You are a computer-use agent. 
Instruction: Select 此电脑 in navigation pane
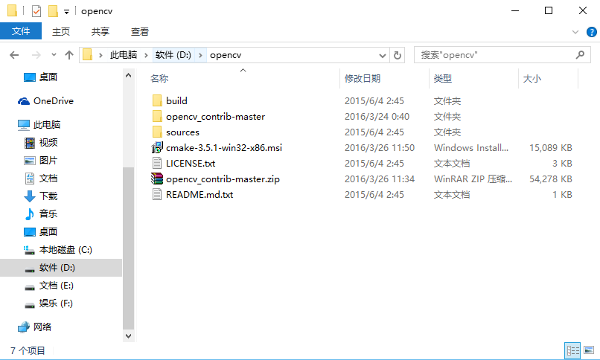pos(46,124)
